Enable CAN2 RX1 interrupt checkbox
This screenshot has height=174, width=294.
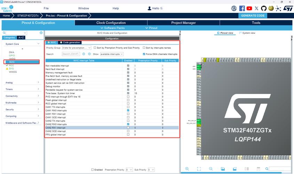tap(128, 127)
